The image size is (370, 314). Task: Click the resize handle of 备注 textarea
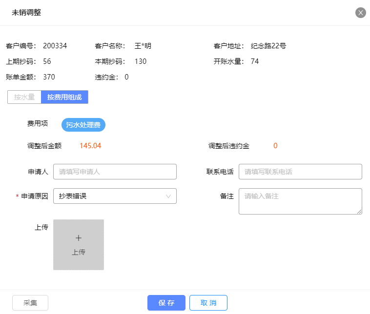(359, 212)
